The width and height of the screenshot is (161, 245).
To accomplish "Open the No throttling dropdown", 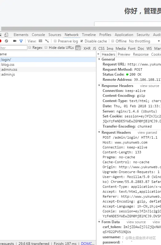I will point(144,41).
